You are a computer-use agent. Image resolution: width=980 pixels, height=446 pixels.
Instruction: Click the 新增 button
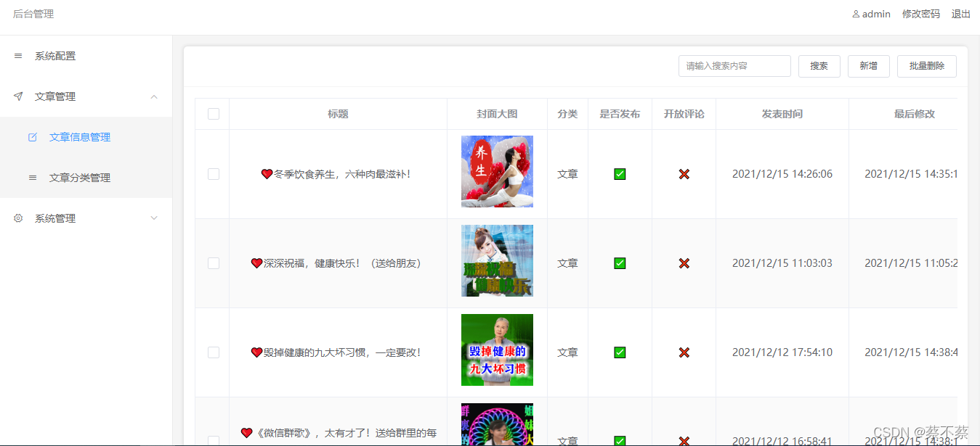pos(869,66)
